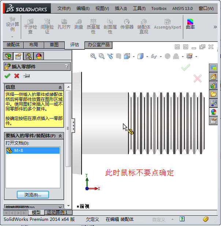Open the DisplayManager appearance tab icon
Screen dimensions: 221x226
(x=38, y=56)
